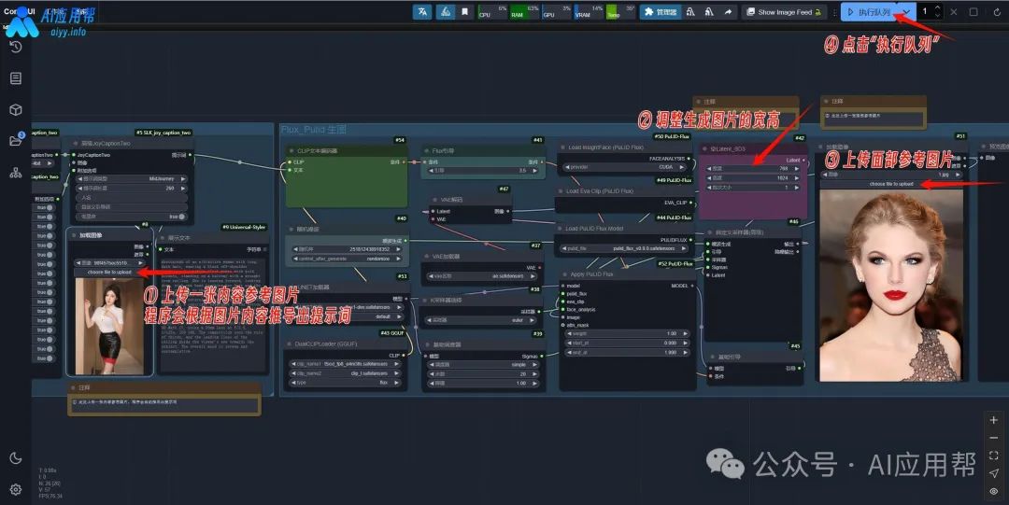Open the clip_name2 selector in DualCLIPLoader
Viewport: 1009px width, 505px height.
[347, 373]
